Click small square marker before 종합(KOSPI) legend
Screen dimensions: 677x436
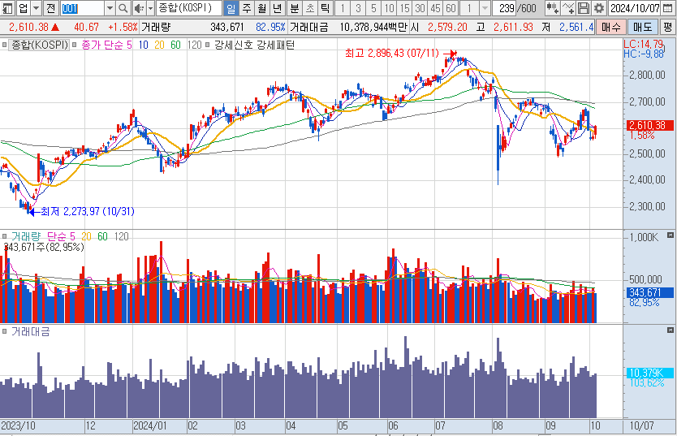(4, 45)
